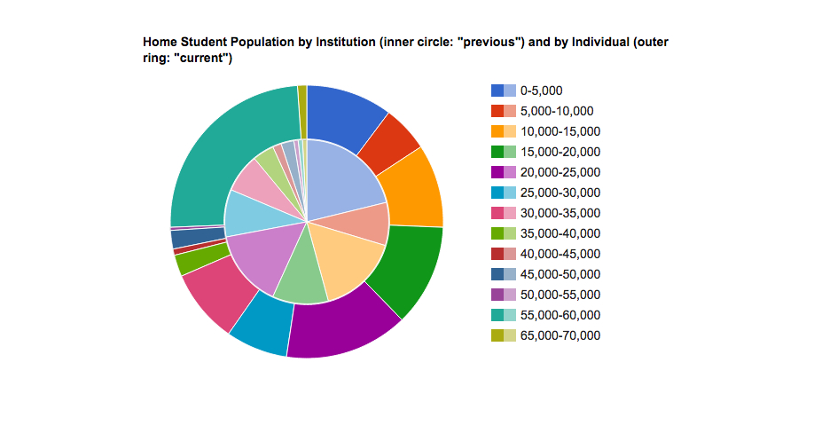Click the pink 30,000-35,000 legend swatch

click(x=504, y=213)
